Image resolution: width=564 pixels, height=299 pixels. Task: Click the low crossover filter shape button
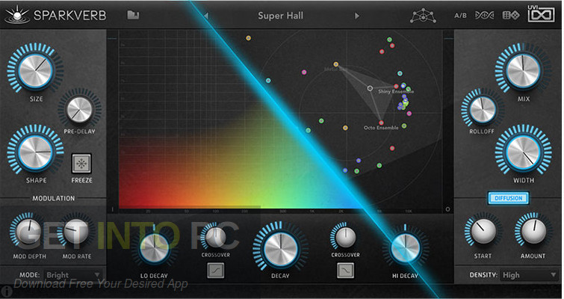(216, 271)
